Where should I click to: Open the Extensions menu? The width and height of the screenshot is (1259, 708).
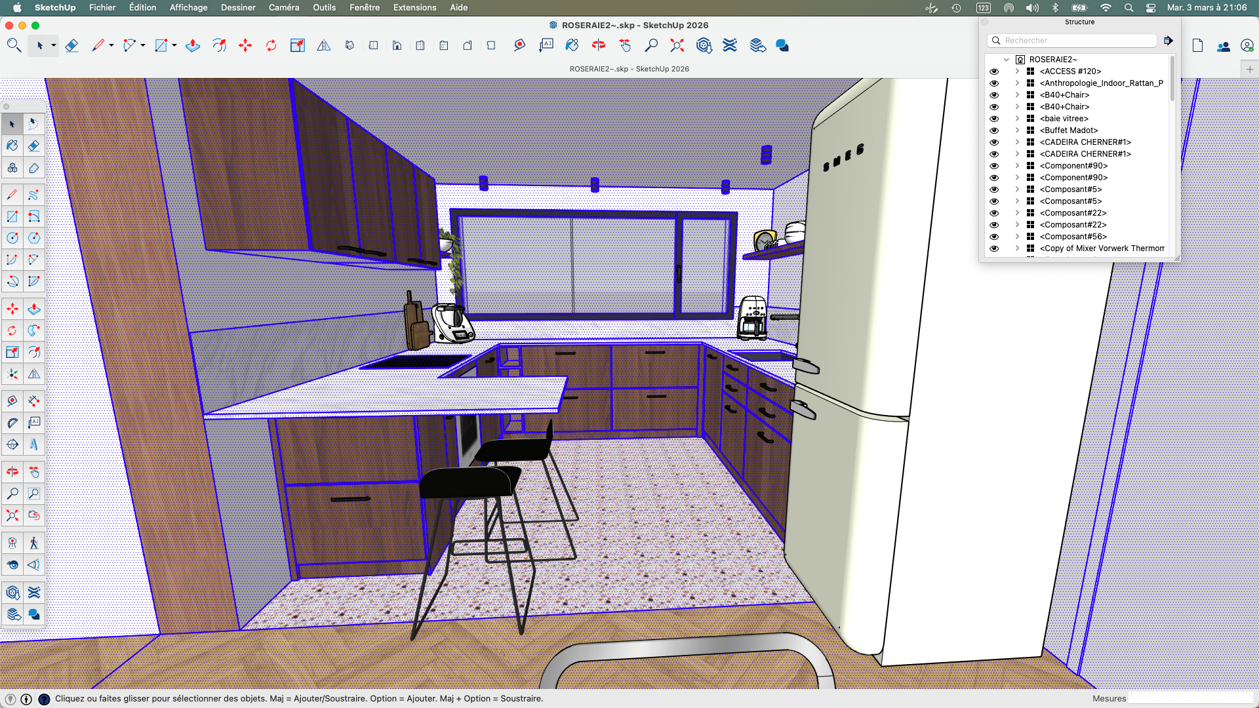414,7
